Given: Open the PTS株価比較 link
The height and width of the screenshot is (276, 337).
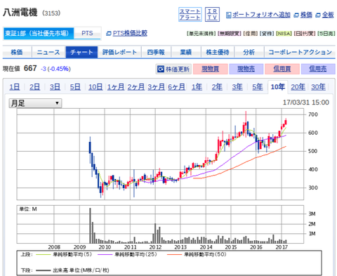Looking at the screenshot, I should click(130, 33).
